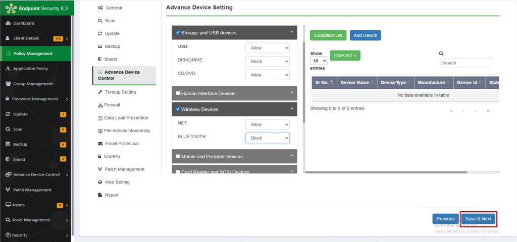Click the Firewall icon in settings list
This screenshot has width=517, height=242.
(100, 105)
